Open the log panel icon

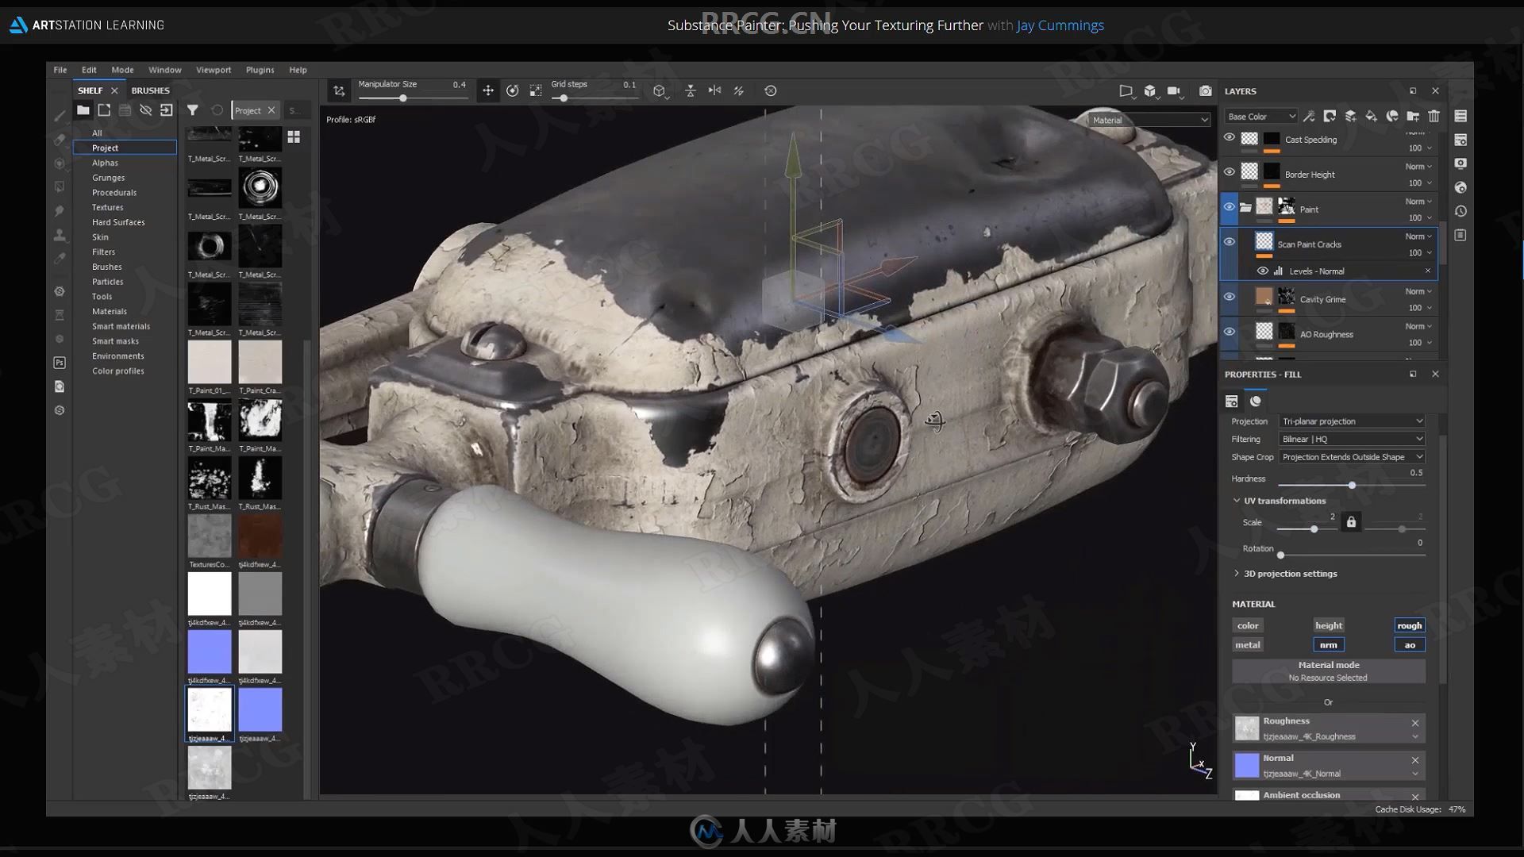(x=1460, y=235)
